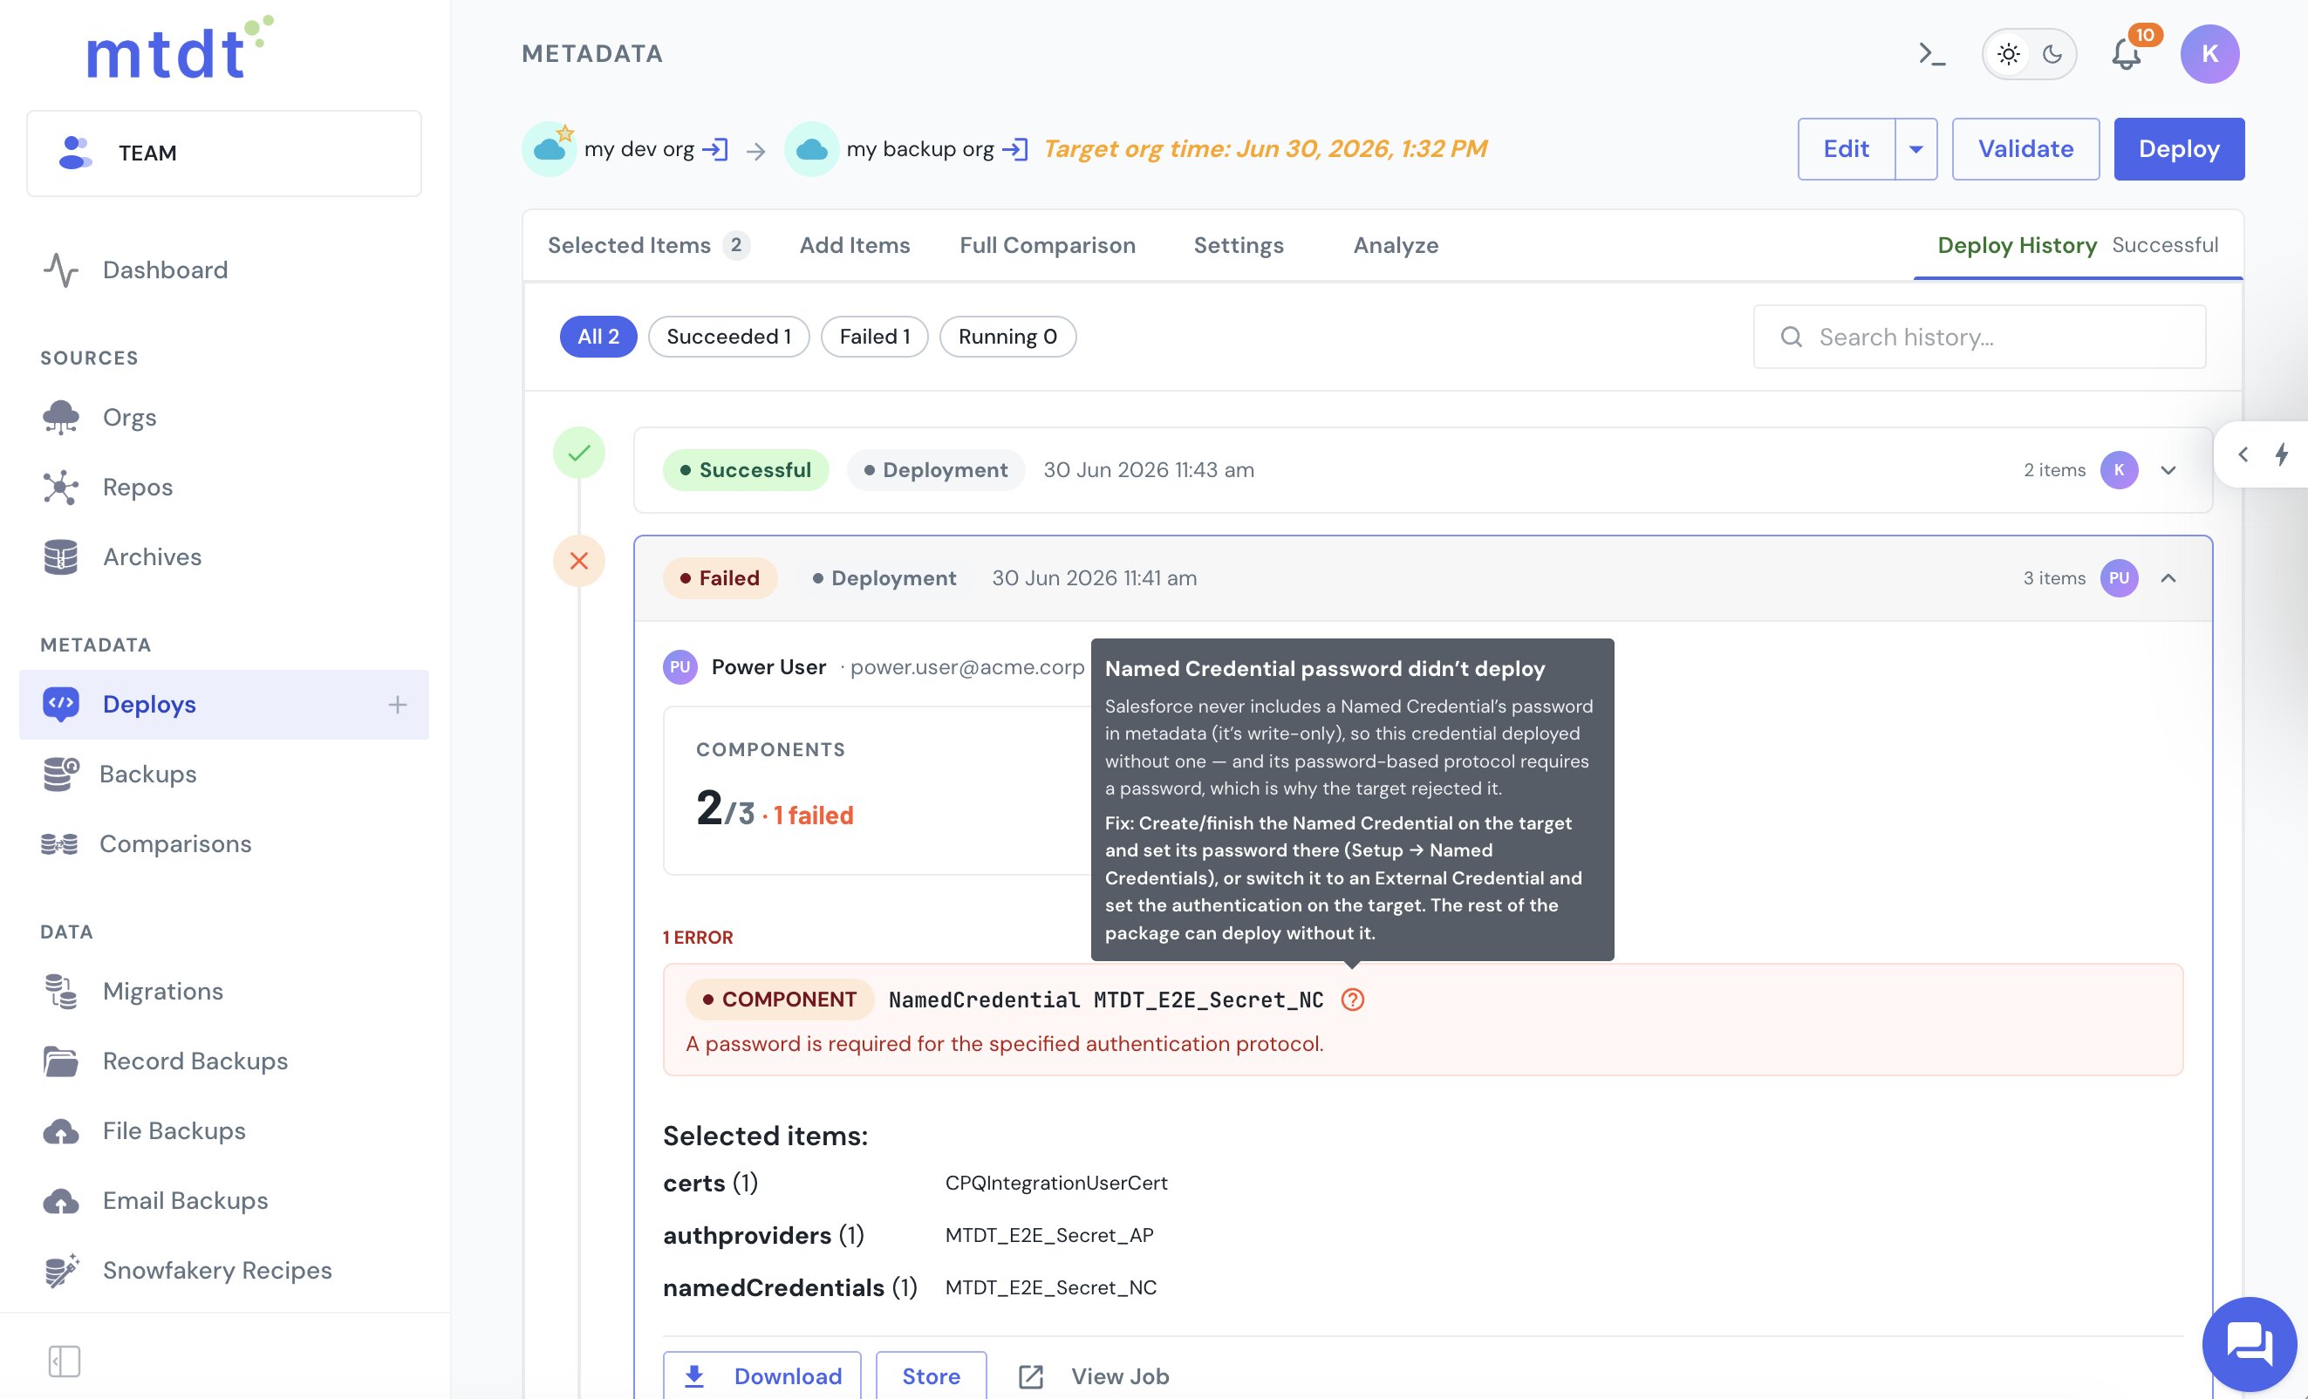Switch to Analyze tab
2308x1399 pixels.
(x=1396, y=245)
